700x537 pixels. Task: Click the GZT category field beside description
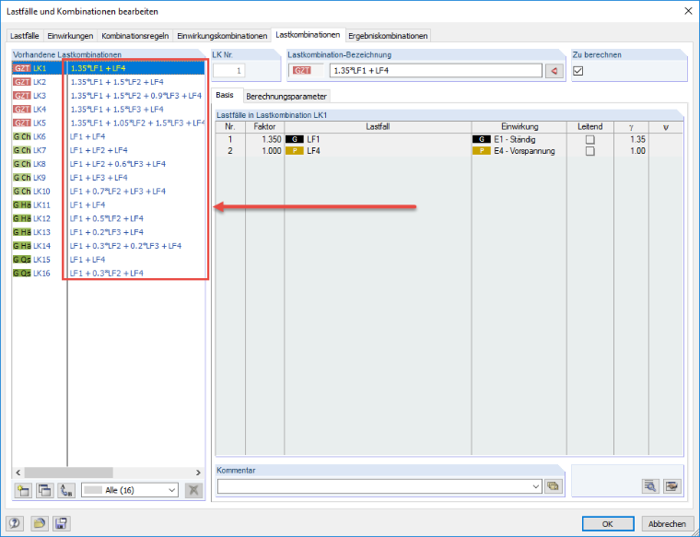[306, 71]
